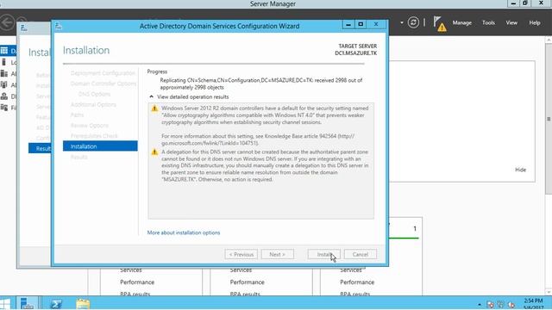The image size is (552, 310).
Task: Click the volume icon in system tray
Action: tap(511, 305)
